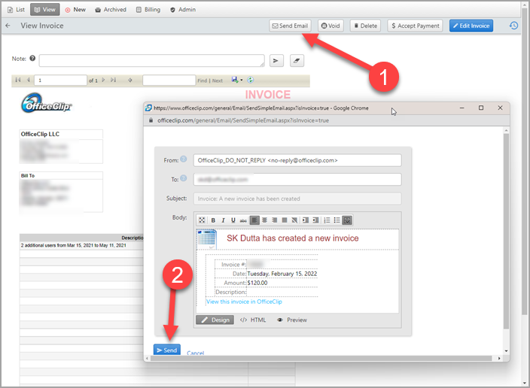Open View this invoice in OfficeClip link
This screenshot has width=530, height=388.
point(244,302)
